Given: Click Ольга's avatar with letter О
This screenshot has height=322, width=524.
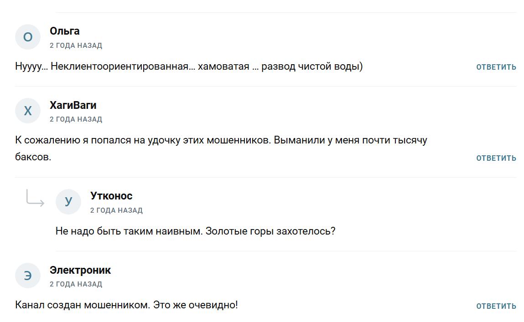Looking at the screenshot, I should tap(28, 37).
